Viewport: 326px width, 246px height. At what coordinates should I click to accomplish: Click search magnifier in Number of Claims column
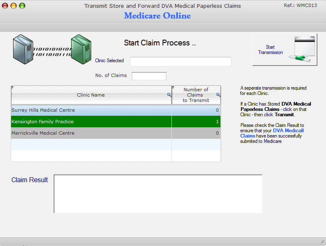pyautogui.click(x=218, y=95)
